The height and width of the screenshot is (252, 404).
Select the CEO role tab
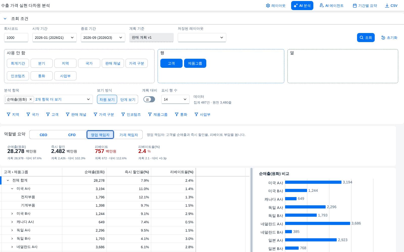[x=43, y=135]
